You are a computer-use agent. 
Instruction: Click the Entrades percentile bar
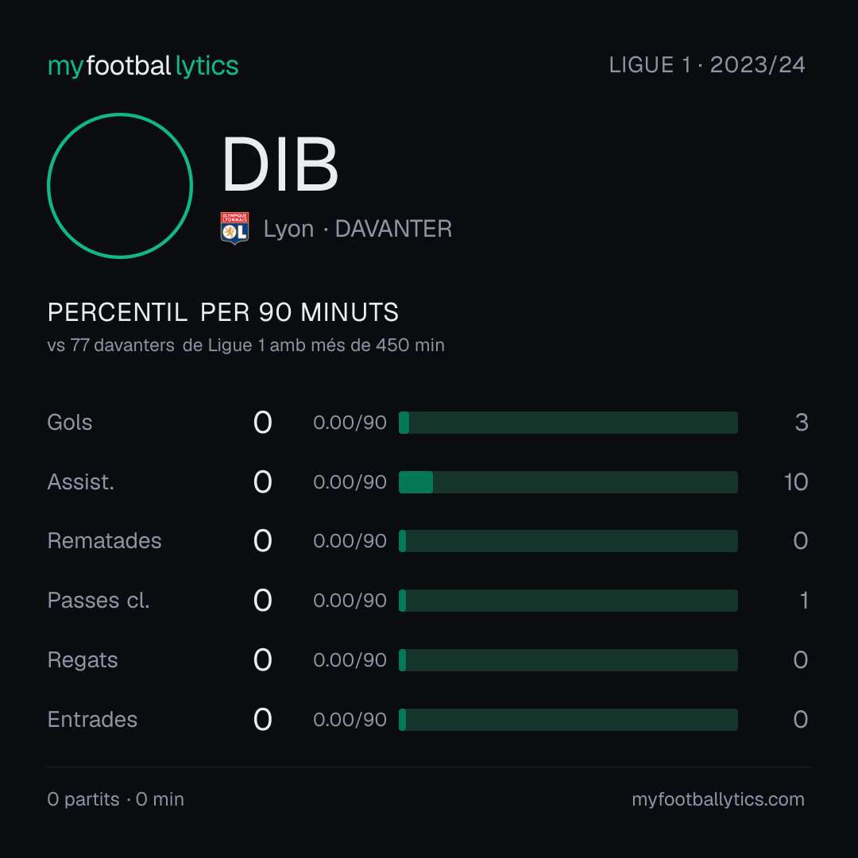pos(568,720)
